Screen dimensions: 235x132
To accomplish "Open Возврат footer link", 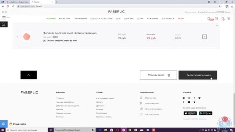I will coord(100,110).
